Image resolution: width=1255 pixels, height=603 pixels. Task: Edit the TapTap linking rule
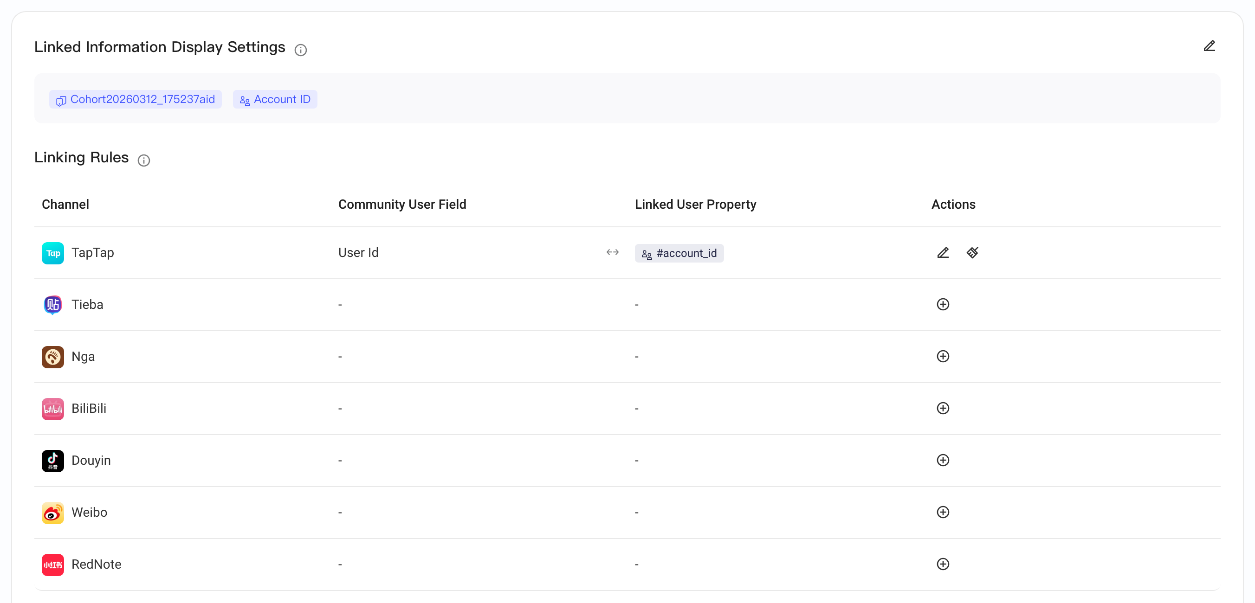point(943,253)
